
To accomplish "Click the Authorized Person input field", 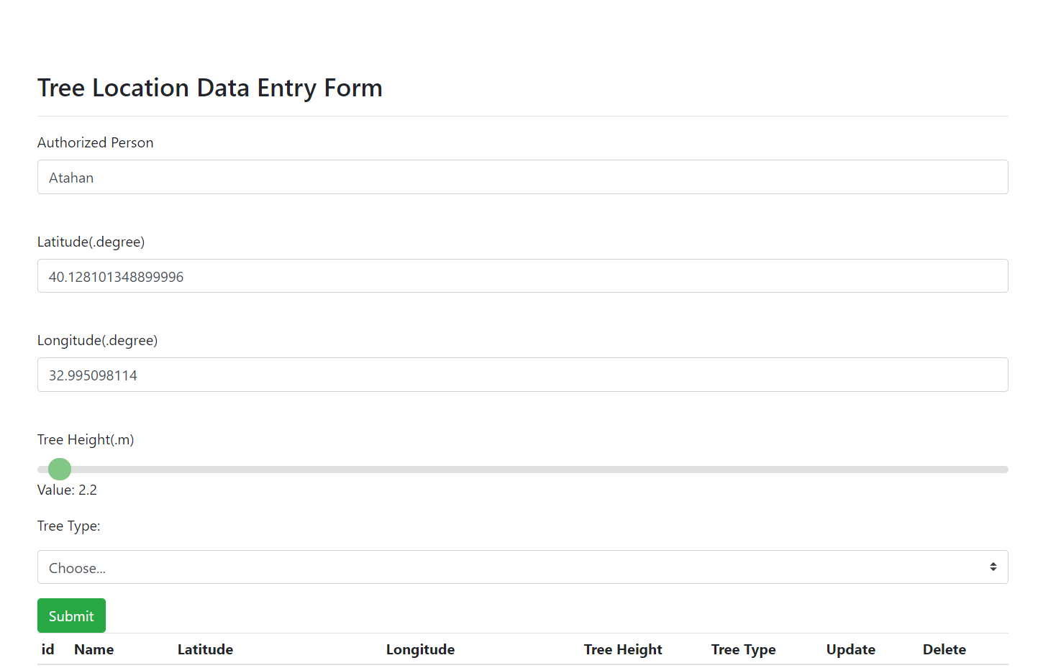I will coord(522,177).
